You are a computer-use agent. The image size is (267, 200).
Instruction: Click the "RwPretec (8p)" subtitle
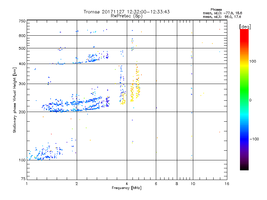(126, 16)
